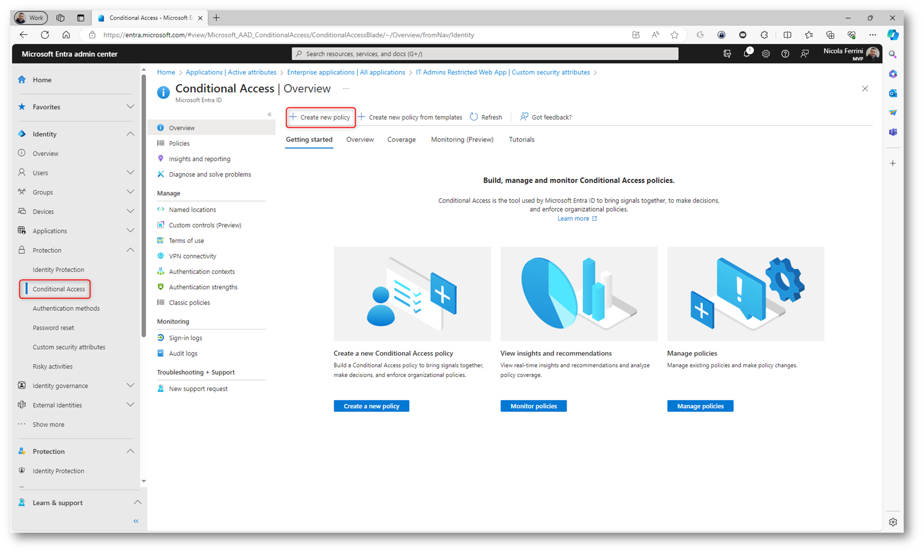The width and height of the screenshot is (924, 553).
Task: Expand the Groups menu
Action: tap(130, 191)
